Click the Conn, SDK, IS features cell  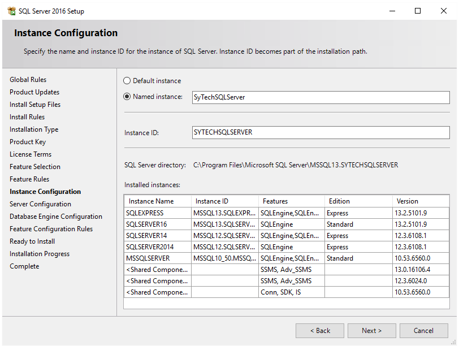[292, 292]
